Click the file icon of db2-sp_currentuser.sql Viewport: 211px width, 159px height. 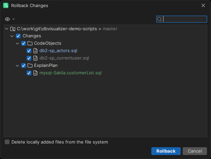coord(35,58)
